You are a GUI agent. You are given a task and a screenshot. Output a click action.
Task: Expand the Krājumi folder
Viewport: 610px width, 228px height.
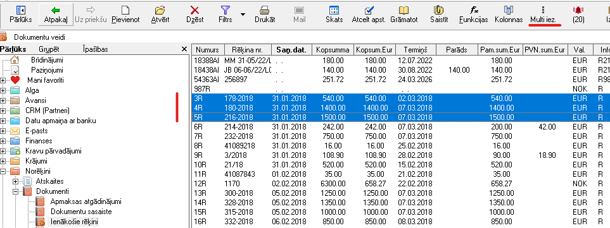click(x=3, y=161)
